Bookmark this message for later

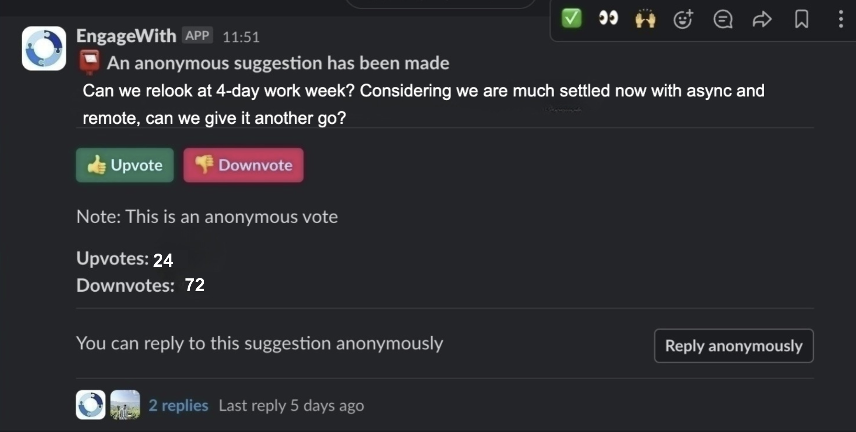pos(801,19)
